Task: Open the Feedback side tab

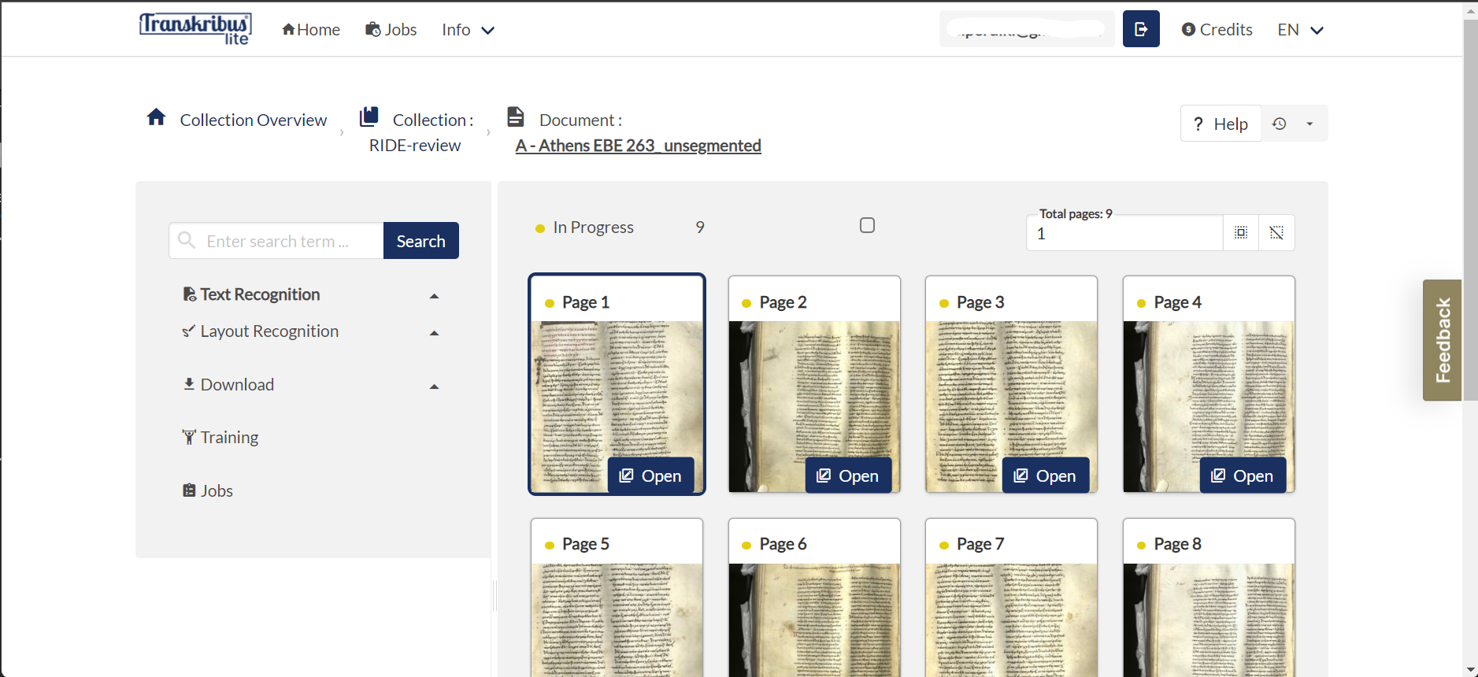Action: click(x=1443, y=340)
